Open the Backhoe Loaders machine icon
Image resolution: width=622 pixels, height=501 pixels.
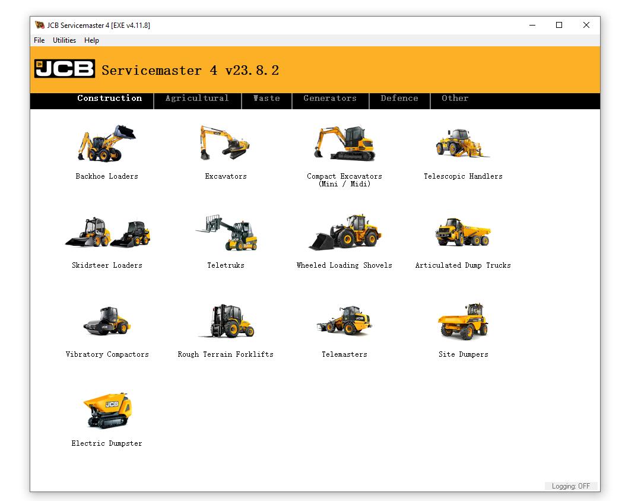(x=107, y=143)
